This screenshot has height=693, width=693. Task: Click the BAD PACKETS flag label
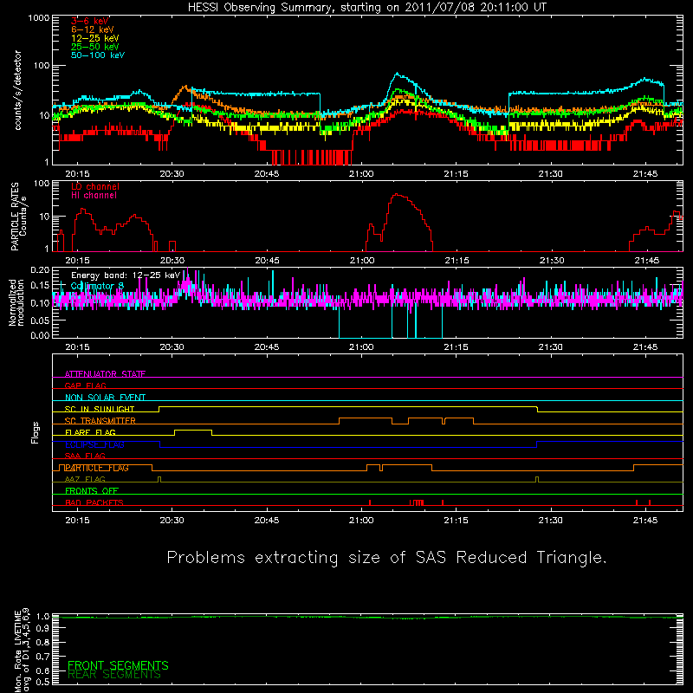tap(94, 502)
